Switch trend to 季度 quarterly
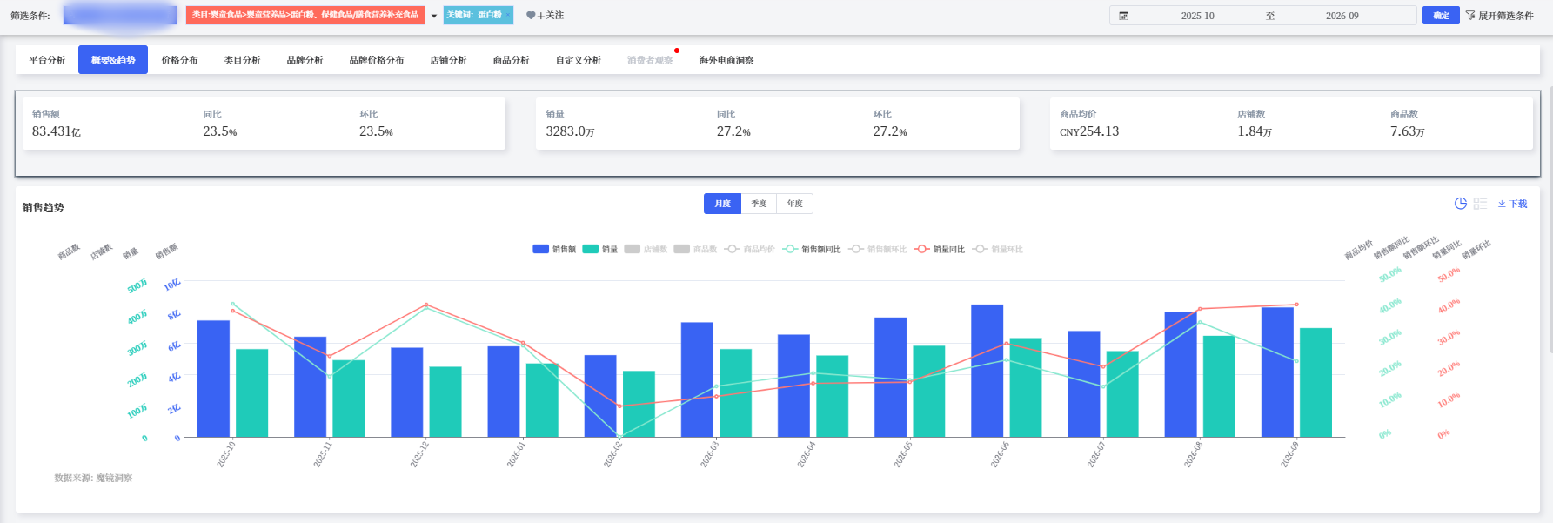Image resolution: width=1553 pixels, height=523 pixels. click(759, 204)
